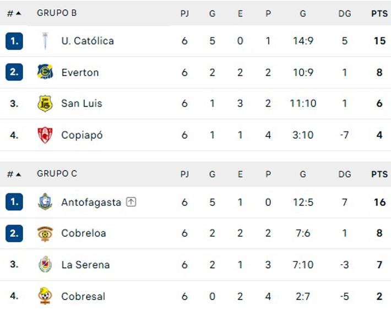Select the Antofagasta team badge
The image size is (391, 311).
[x=45, y=202]
